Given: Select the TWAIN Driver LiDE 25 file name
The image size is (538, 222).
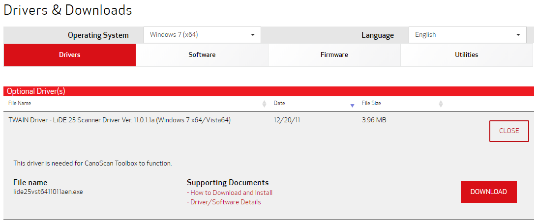Looking at the screenshot, I should (120, 120).
